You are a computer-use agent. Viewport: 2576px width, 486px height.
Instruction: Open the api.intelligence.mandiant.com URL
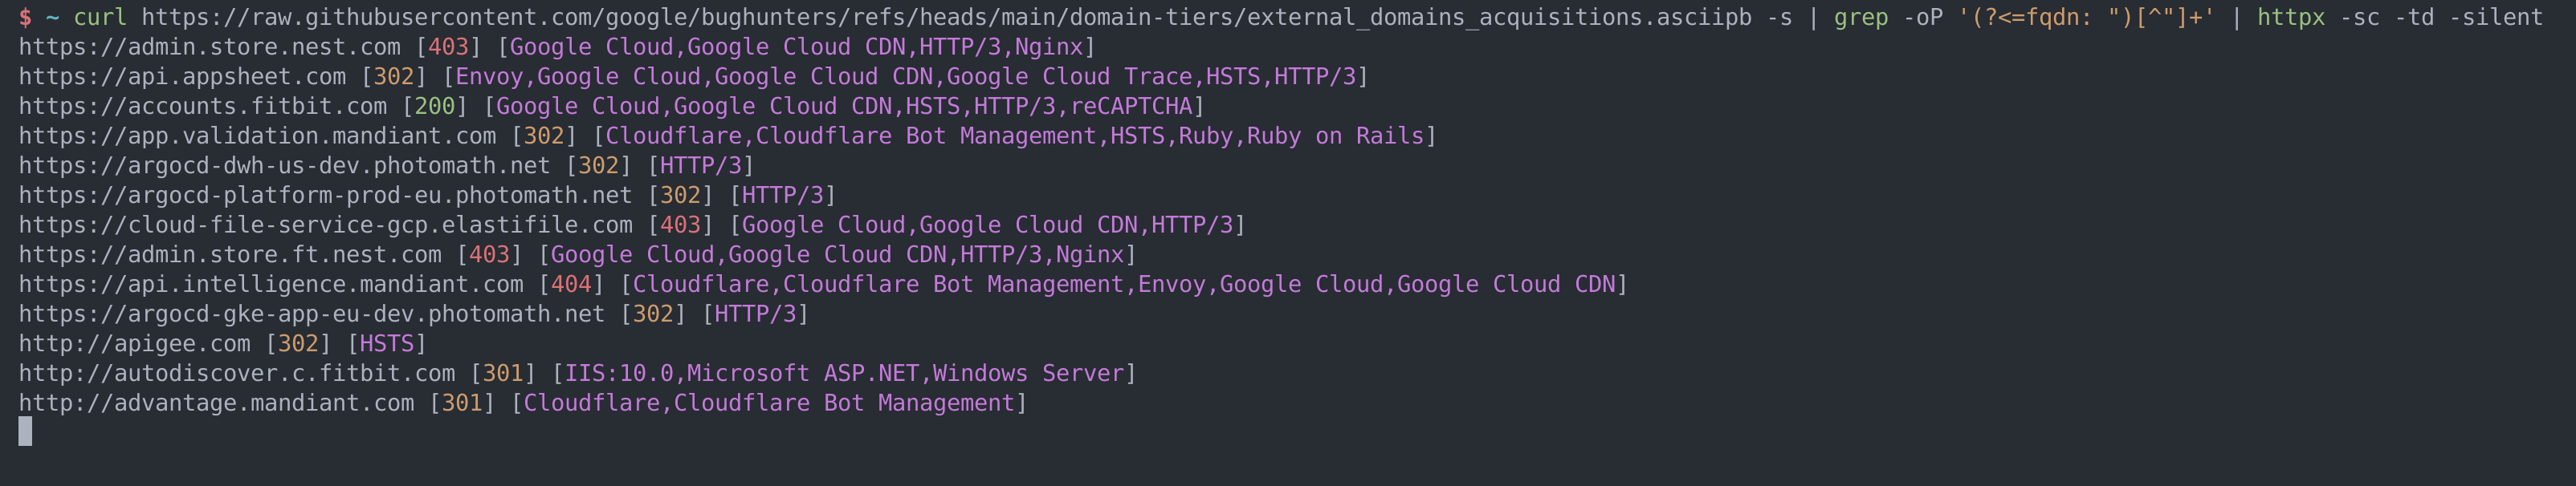(x=271, y=285)
